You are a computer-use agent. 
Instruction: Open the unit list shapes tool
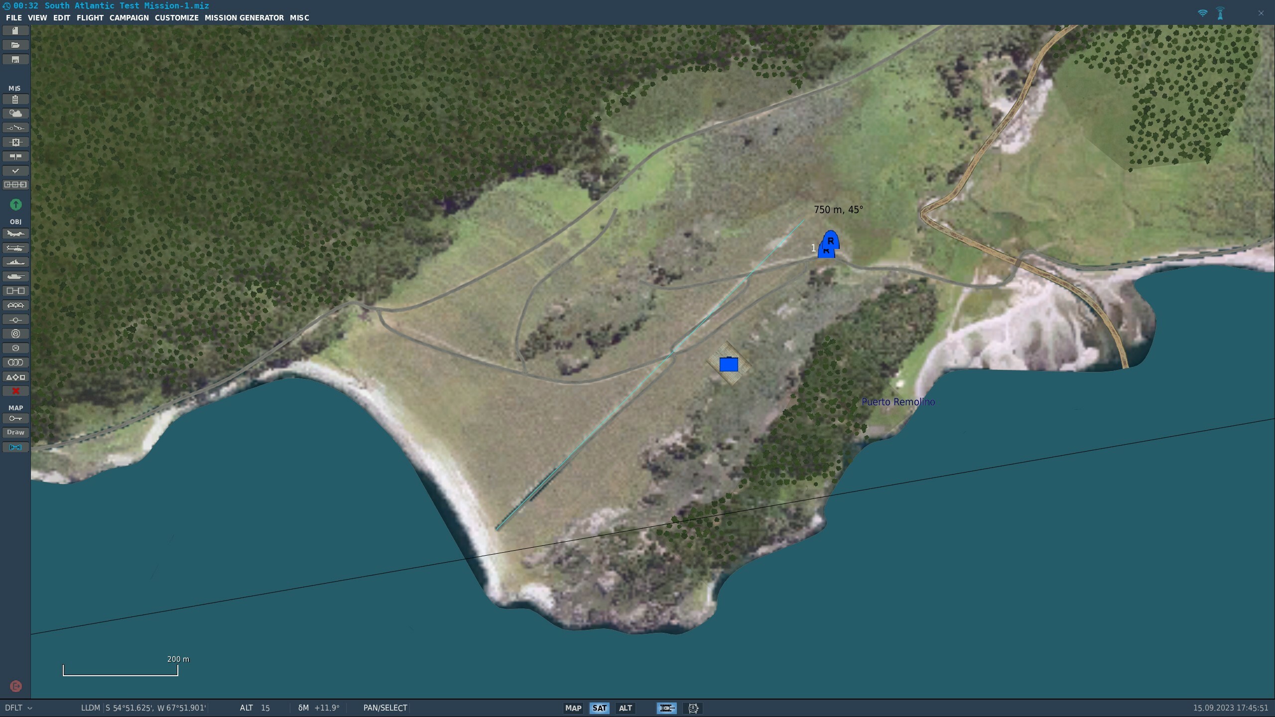[15, 377]
